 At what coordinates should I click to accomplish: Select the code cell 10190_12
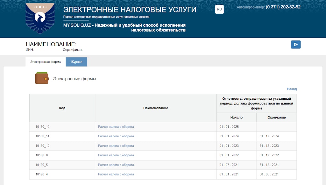(42, 127)
